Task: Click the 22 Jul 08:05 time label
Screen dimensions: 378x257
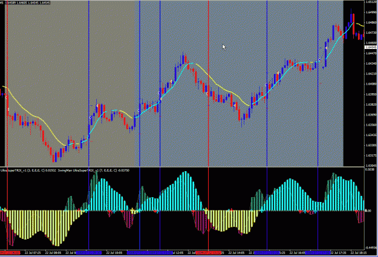Action: point(53,253)
